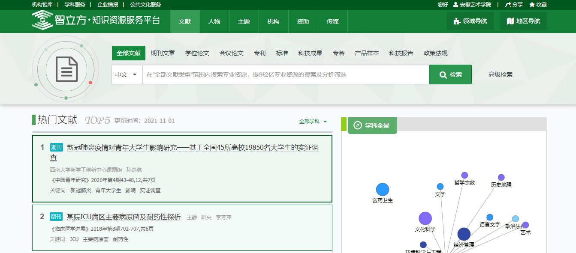Open 领域导航 domain navigation
This screenshot has height=253, width=576.
pyautogui.click(x=470, y=21)
